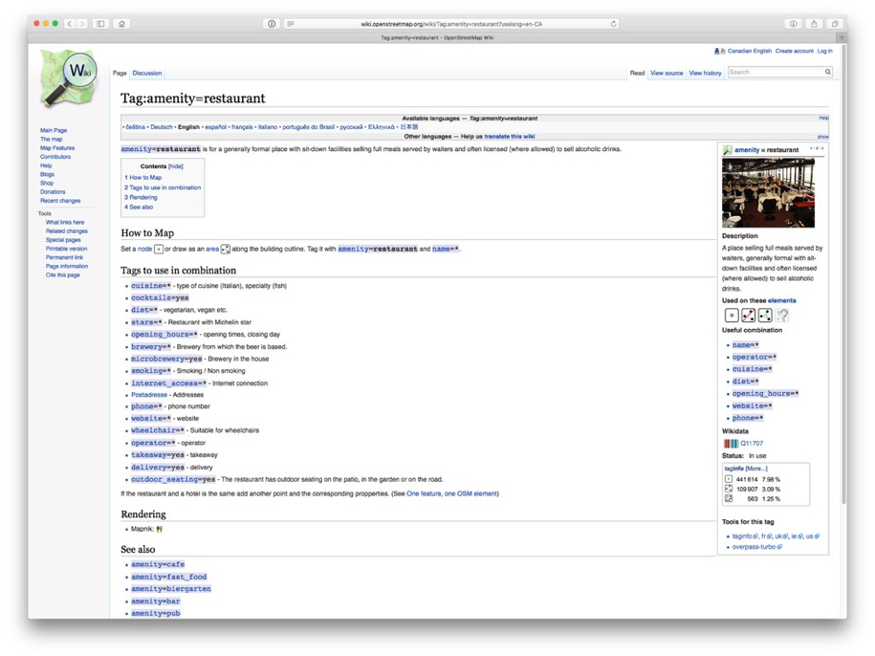This screenshot has height=656, width=875.
Task: Switch to Deutsch language version
Action: (162, 127)
